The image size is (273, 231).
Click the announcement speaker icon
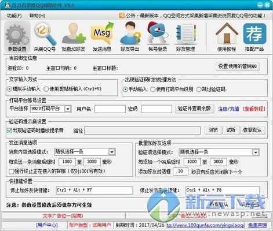122,16
